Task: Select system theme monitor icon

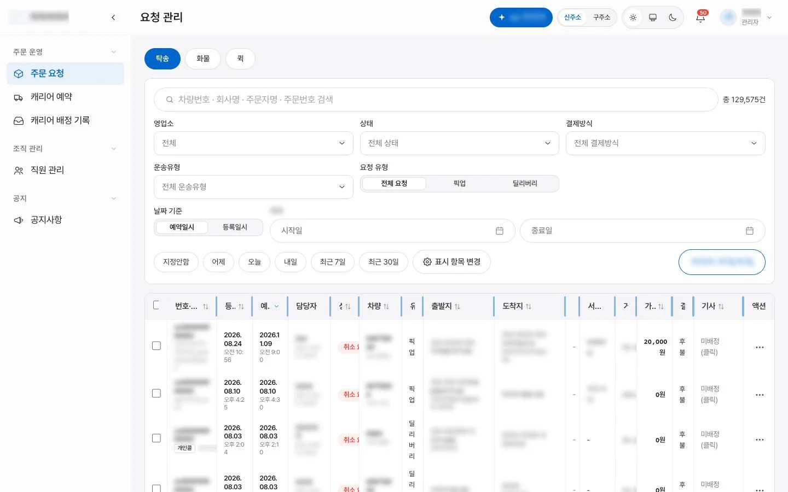Action: tap(653, 17)
